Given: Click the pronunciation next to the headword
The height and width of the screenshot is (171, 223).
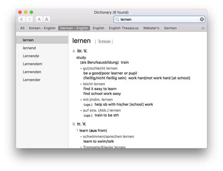Looking at the screenshot, I should point(104,41).
